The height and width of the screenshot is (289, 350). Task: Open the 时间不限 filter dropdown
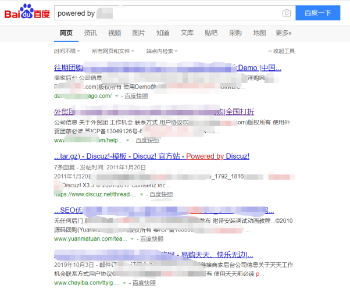[67, 51]
